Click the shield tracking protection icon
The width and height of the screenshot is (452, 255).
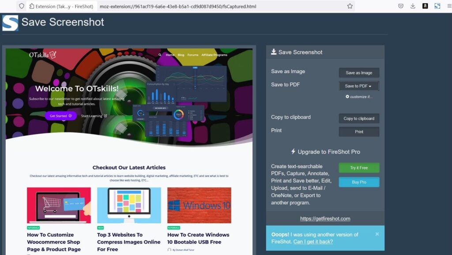coord(22,6)
